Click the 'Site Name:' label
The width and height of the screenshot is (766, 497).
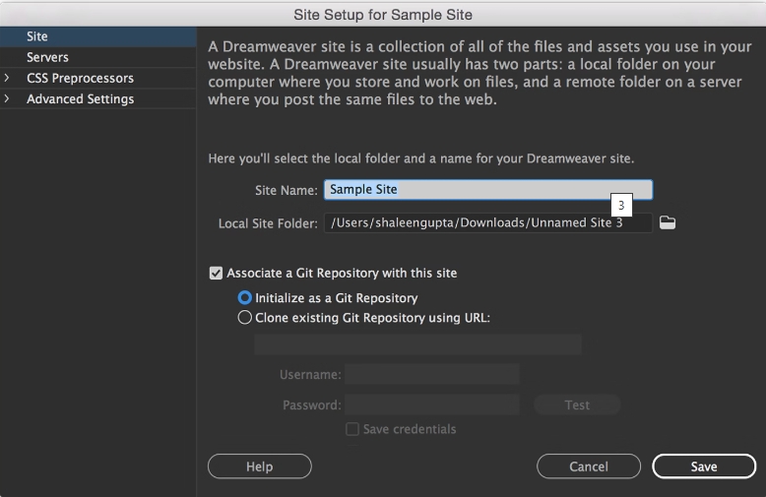[287, 190]
